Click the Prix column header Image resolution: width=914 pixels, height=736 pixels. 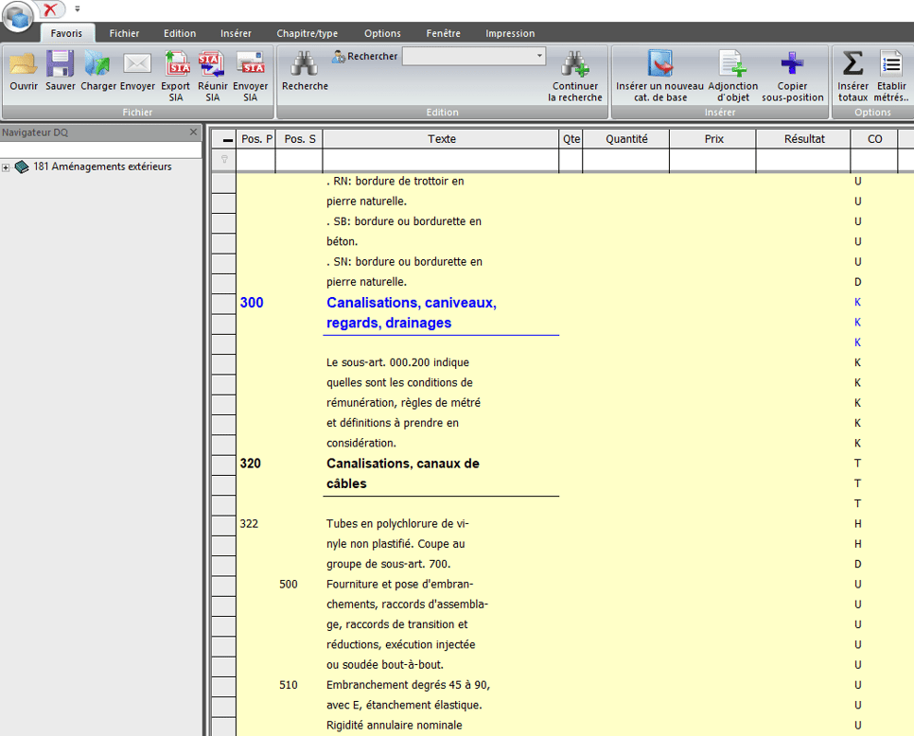point(713,139)
